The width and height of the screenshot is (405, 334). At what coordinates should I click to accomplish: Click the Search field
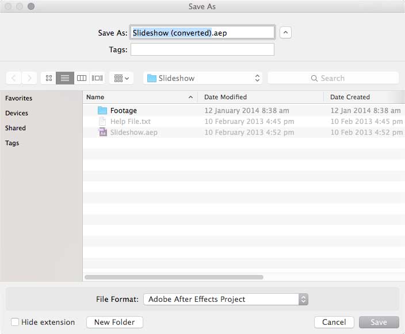tap(333, 78)
